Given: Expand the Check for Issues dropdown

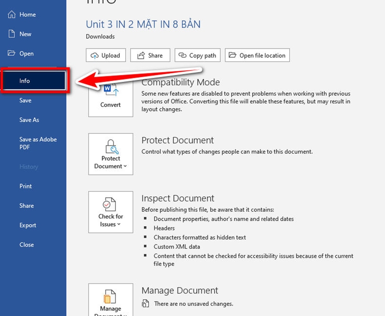Looking at the screenshot, I should 111,212.
